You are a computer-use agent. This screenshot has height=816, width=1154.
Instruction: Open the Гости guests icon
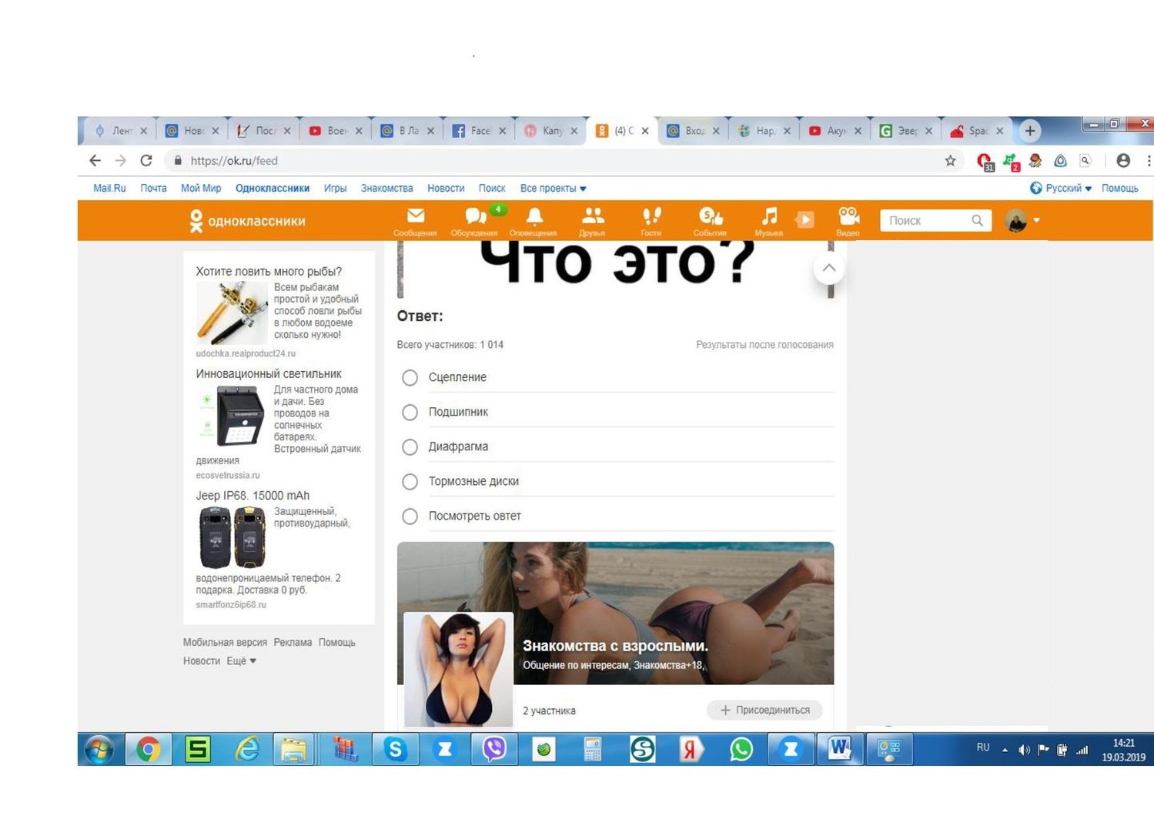pos(651,221)
